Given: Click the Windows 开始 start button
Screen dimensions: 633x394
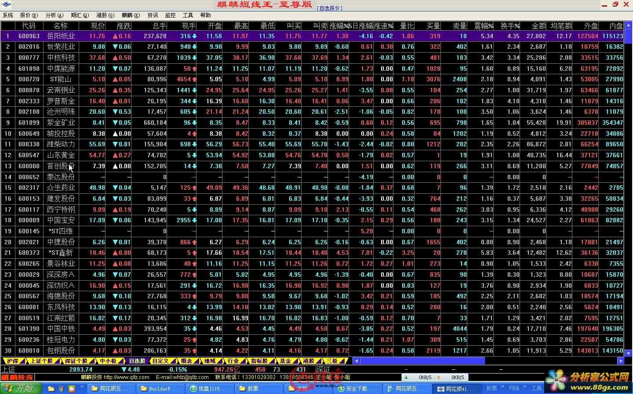Looking at the screenshot, I should 21,389.
